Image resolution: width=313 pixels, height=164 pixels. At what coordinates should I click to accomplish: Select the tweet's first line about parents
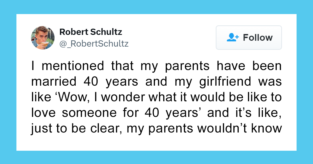click(156, 66)
